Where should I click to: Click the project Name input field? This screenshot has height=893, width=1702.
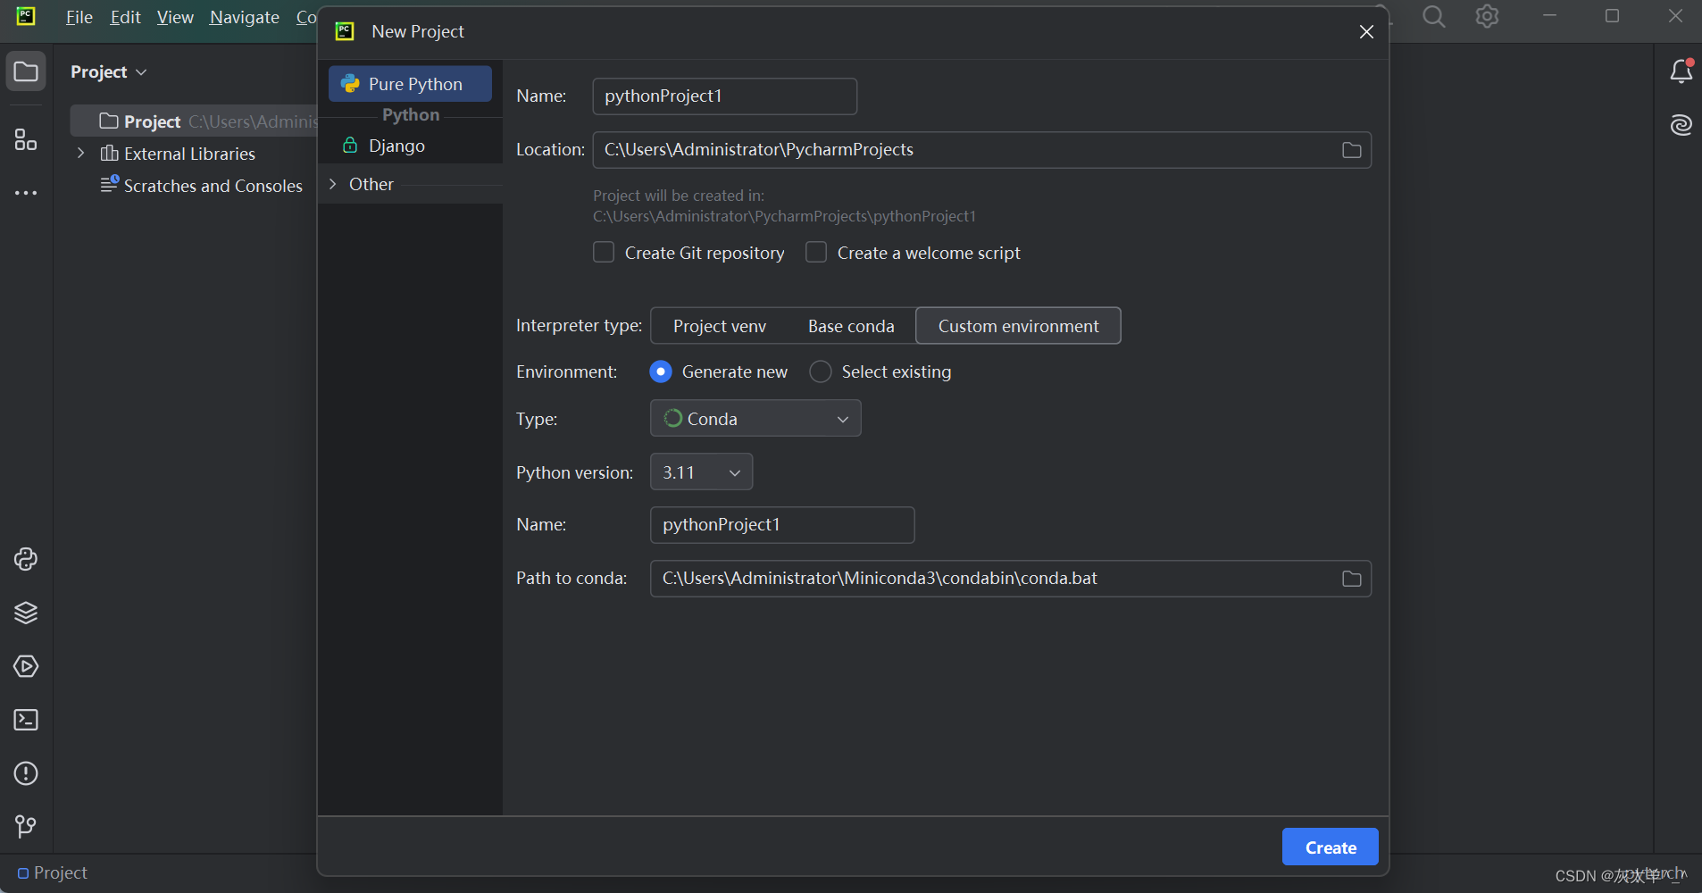pos(724,96)
